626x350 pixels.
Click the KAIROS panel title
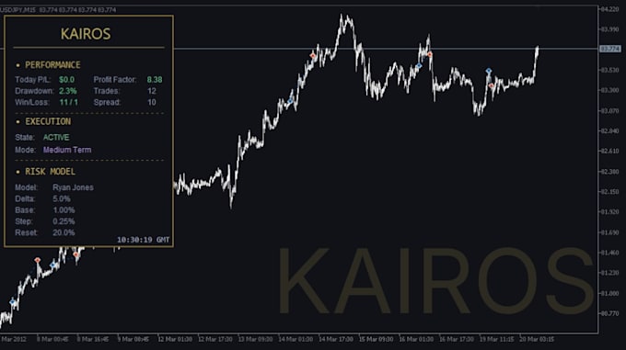86,34
